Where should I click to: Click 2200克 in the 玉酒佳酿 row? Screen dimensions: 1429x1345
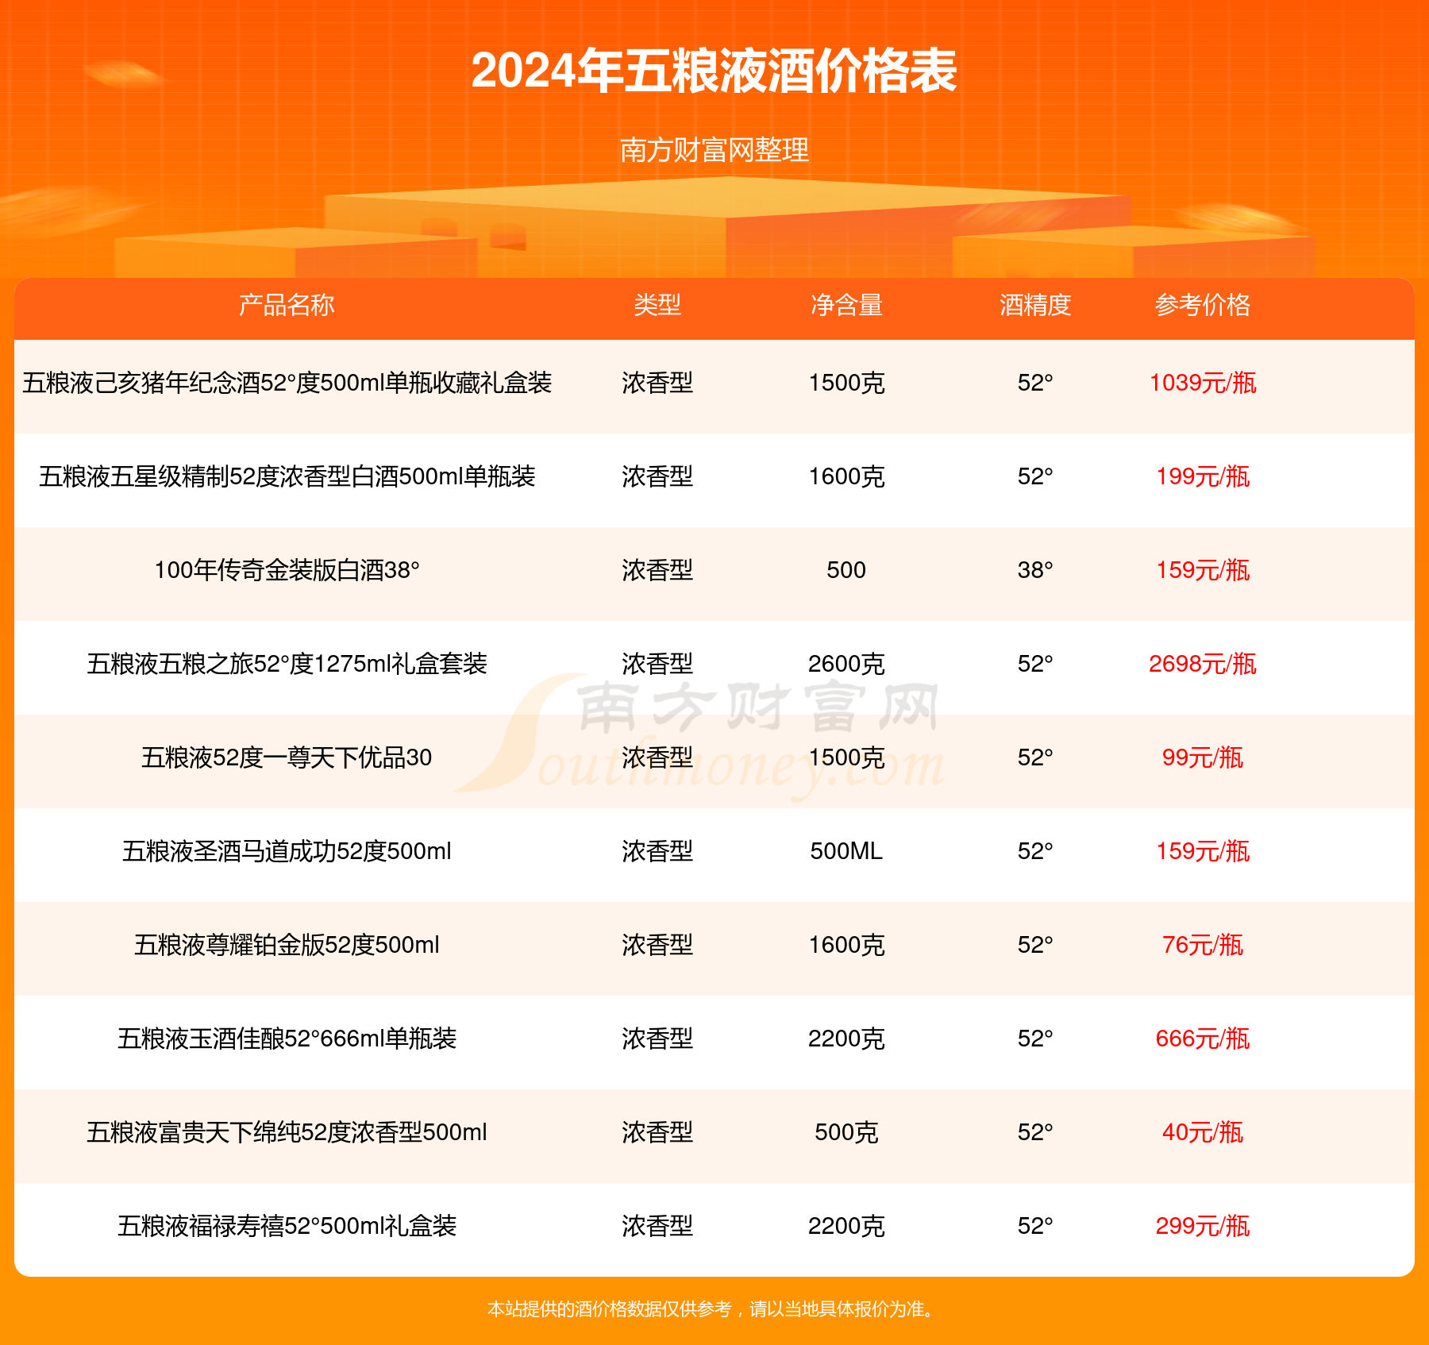(x=846, y=1039)
